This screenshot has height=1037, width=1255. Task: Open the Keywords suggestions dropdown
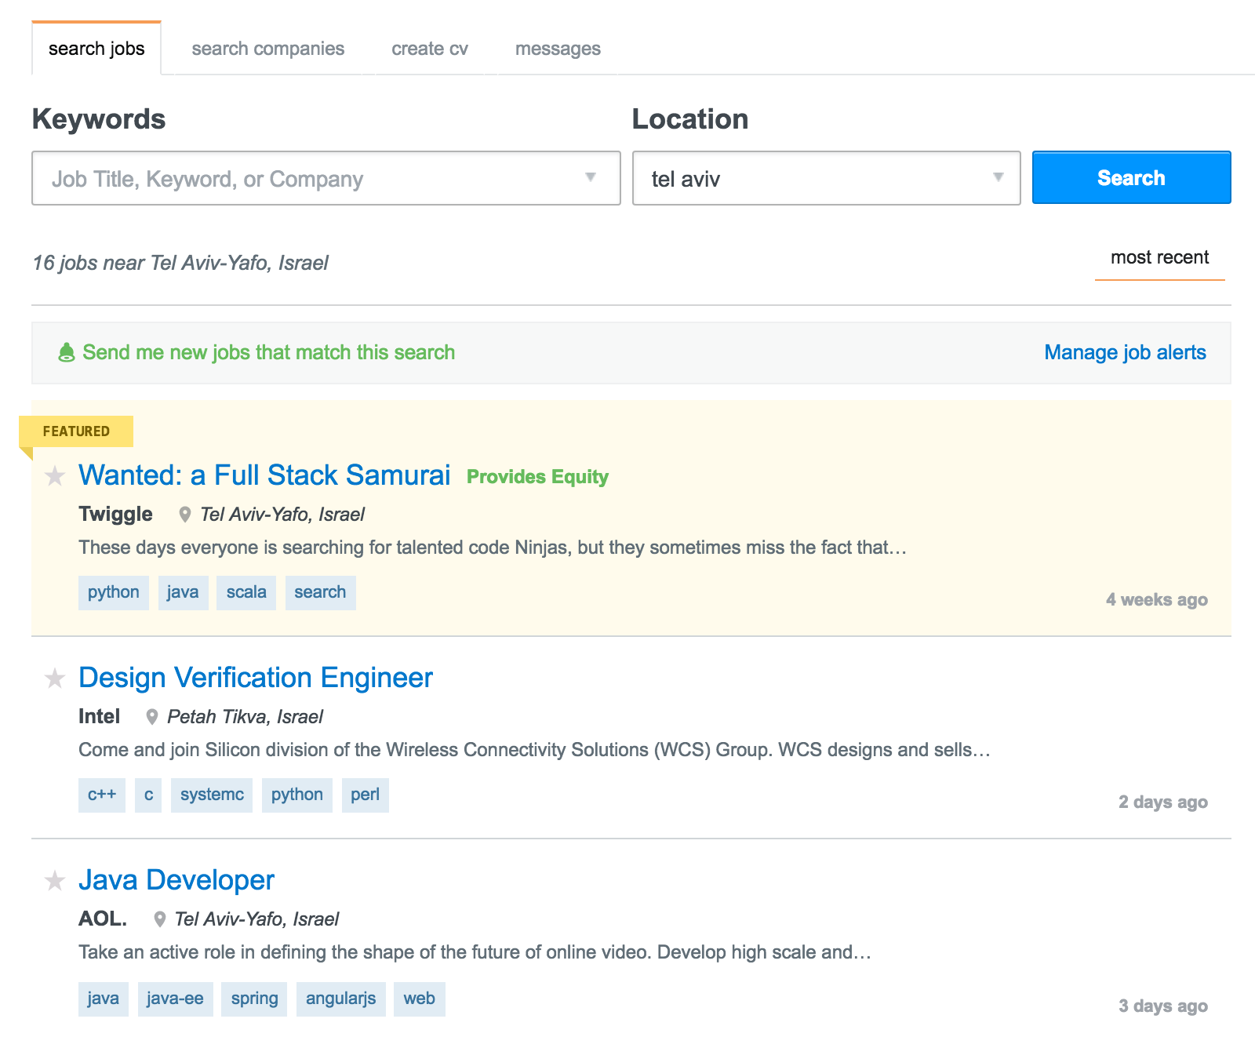tap(591, 178)
